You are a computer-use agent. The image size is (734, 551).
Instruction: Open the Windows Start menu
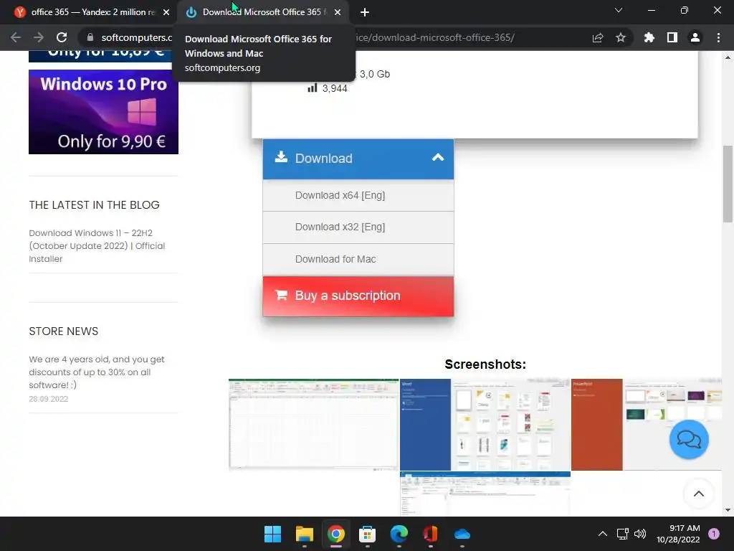272,534
